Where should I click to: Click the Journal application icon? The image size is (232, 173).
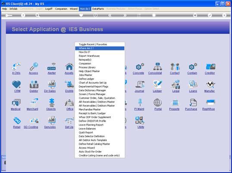(x=140, y=84)
